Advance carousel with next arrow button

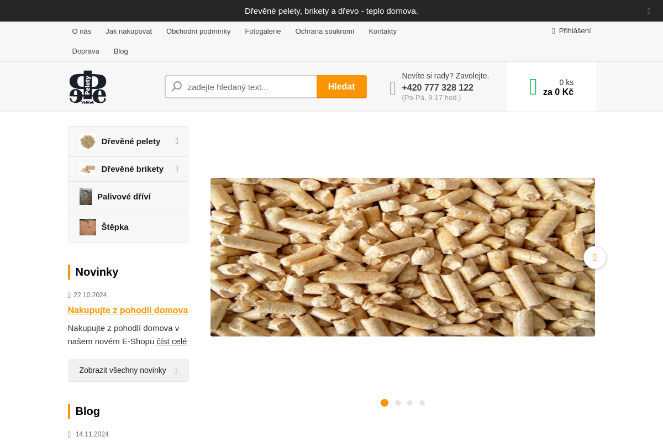594,257
